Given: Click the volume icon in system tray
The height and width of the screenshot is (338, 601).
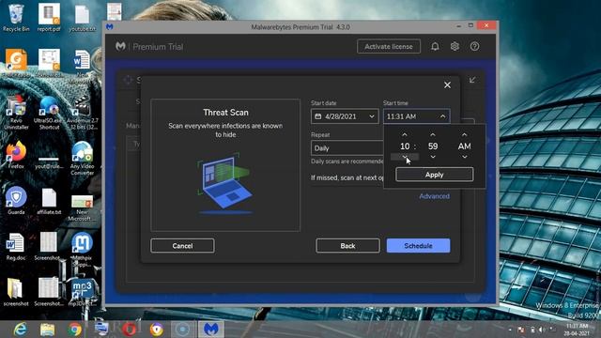Looking at the screenshot, I should tap(542, 330).
